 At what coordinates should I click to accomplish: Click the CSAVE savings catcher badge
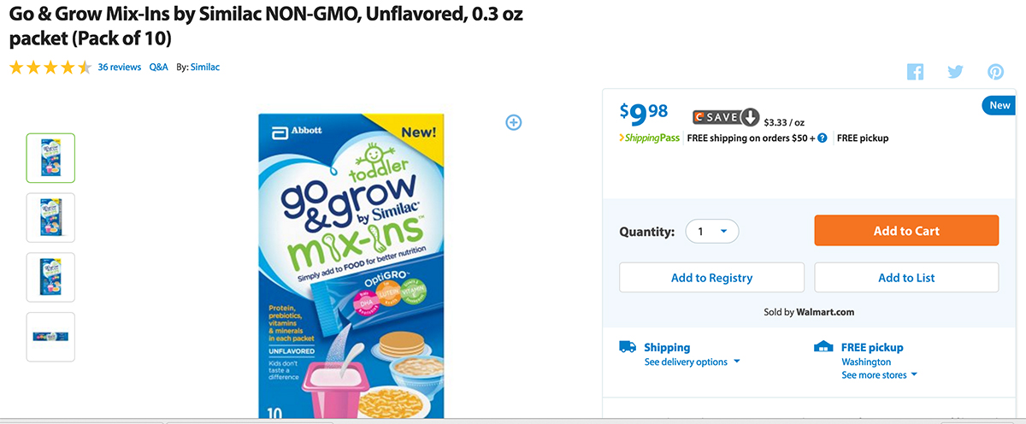pyautogui.click(x=725, y=118)
